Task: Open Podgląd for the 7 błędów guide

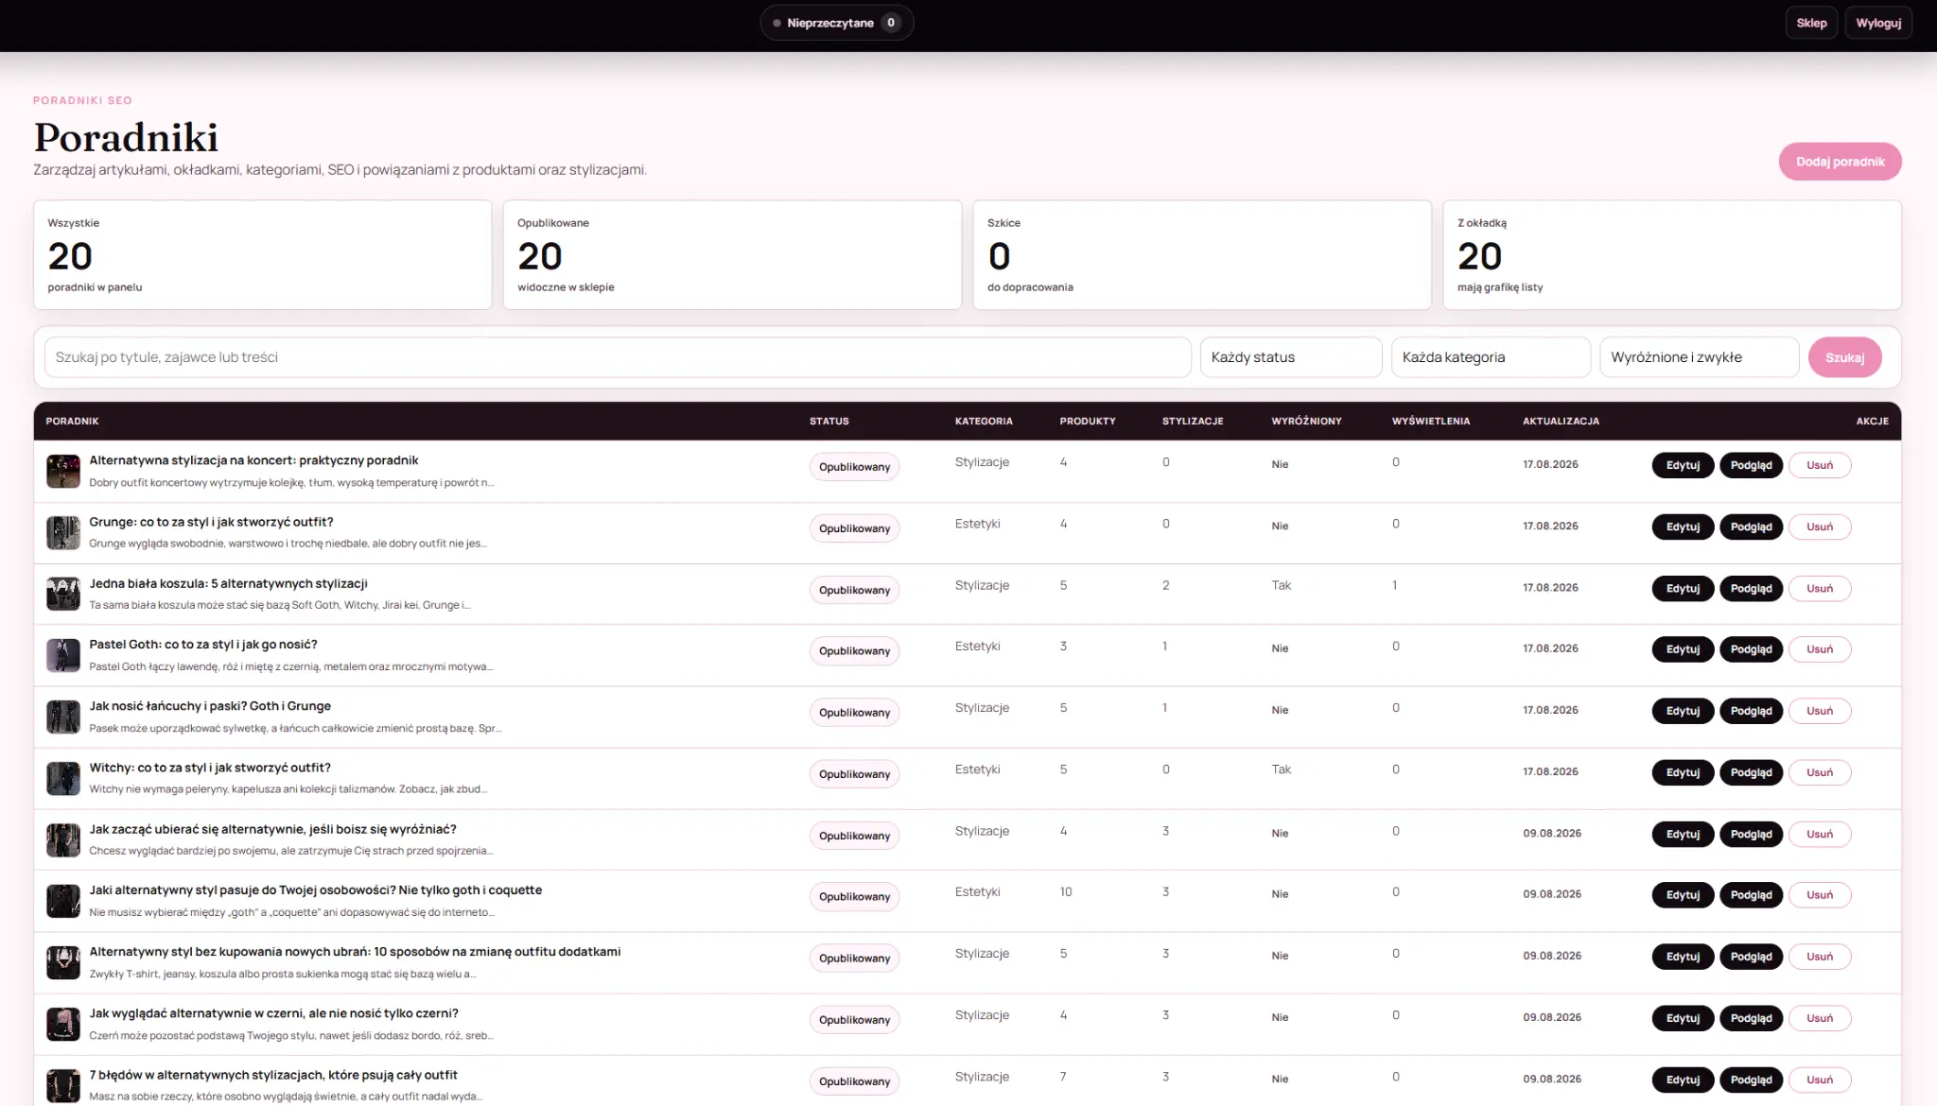Action: point(1751,1080)
